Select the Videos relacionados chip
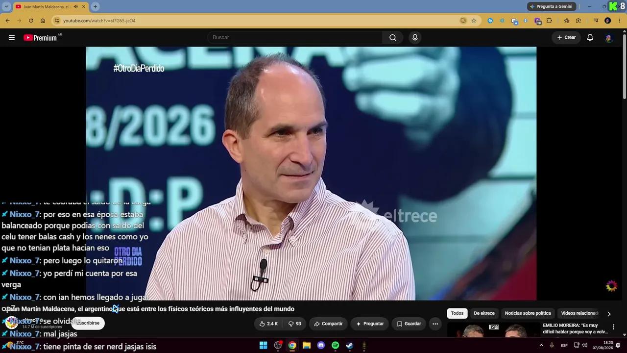 (x=580, y=313)
